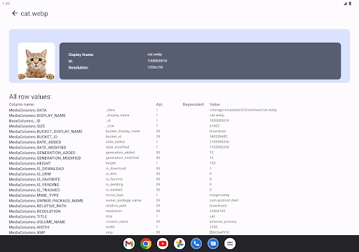Select the MediaColumns.IS_TRASHED row label

click(34, 190)
